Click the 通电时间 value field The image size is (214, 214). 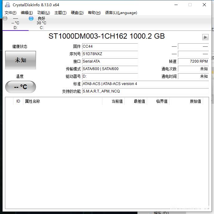pos(193,76)
